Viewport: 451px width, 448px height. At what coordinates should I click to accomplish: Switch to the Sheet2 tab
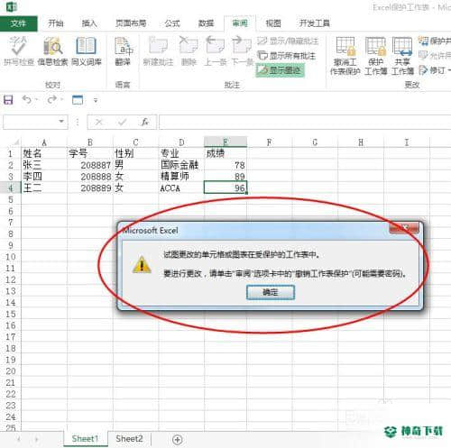(129, 439)
